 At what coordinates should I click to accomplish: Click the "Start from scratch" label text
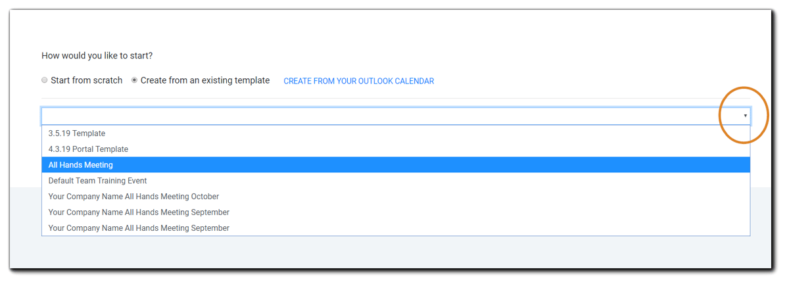(x=86, y=80)
